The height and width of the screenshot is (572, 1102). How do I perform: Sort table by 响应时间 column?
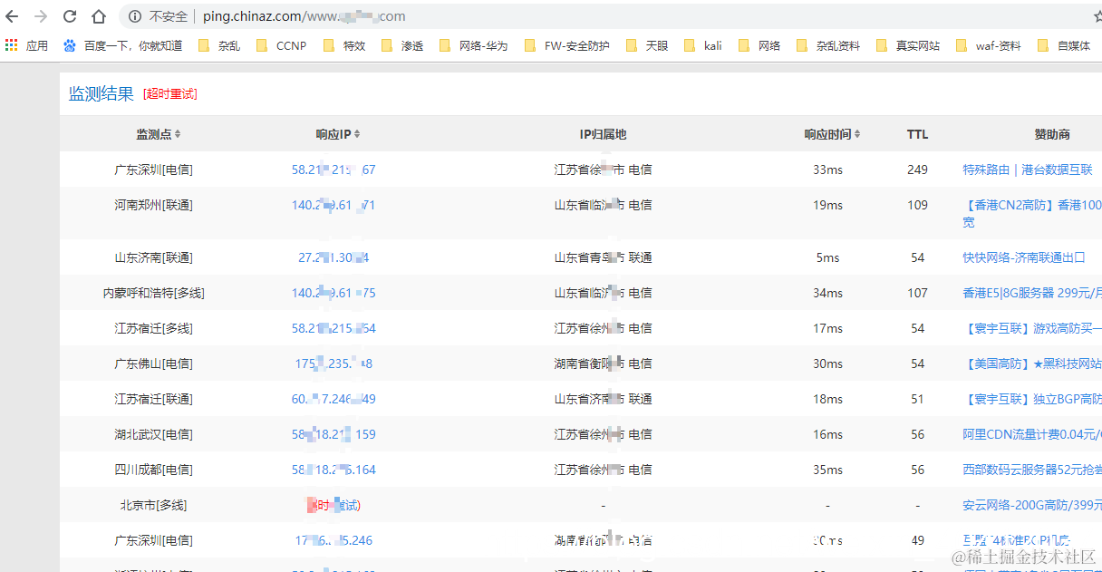[x=832, y=134]
